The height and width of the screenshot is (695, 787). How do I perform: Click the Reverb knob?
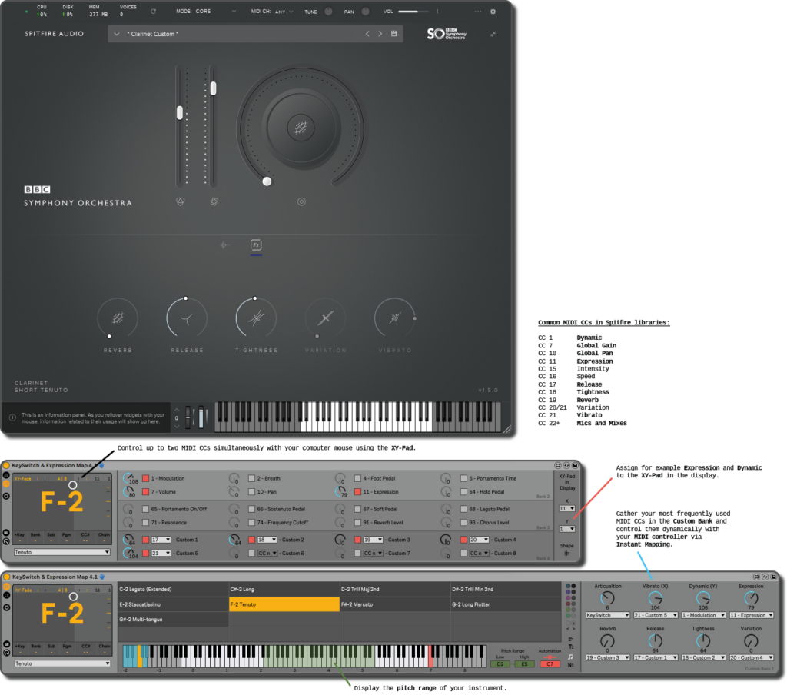[118, 318]
